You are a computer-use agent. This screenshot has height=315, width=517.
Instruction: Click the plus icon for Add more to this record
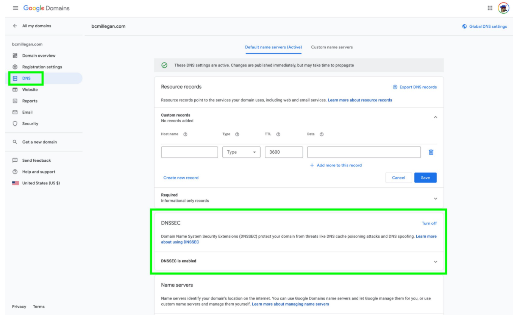[x=312, y=165]
